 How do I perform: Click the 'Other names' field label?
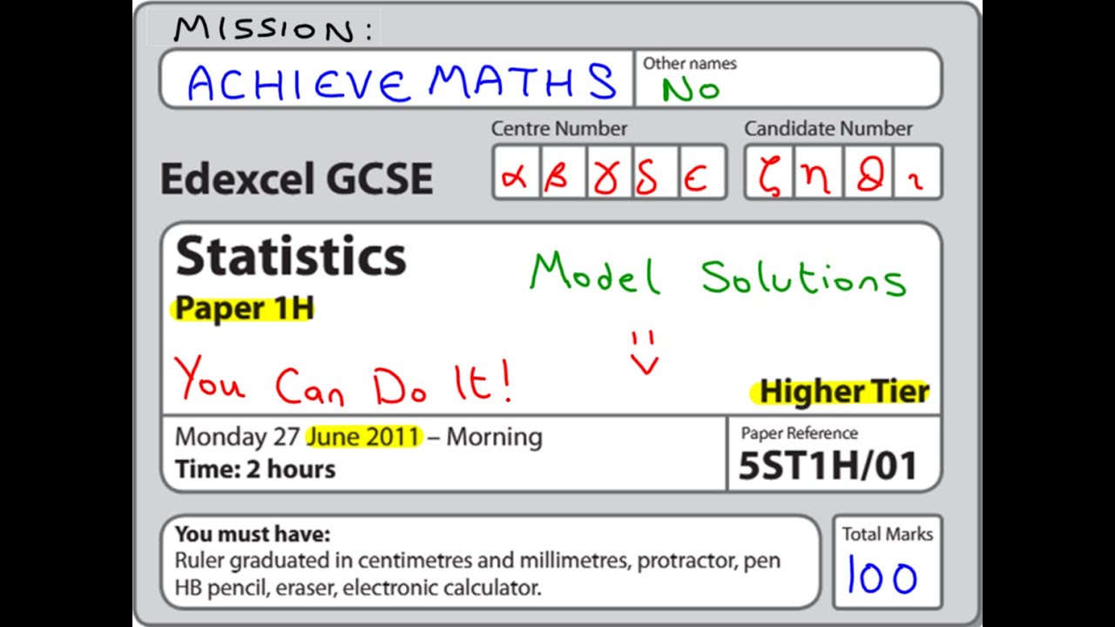click(689, 64)
